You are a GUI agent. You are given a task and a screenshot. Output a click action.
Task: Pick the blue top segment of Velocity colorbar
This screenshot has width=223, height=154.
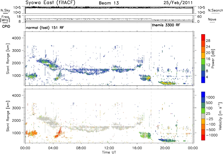(203, 95)
